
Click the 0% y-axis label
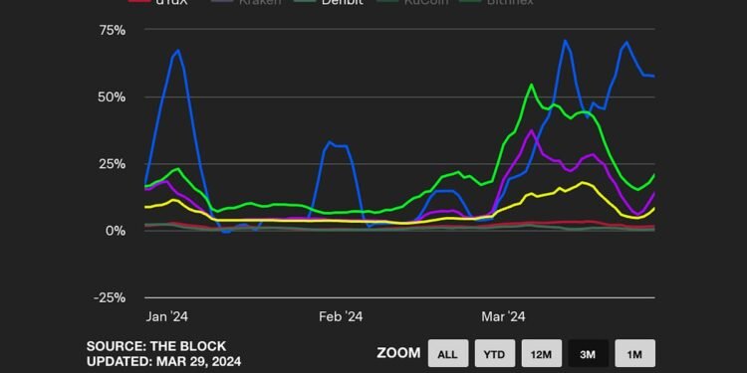[x=116, y=231]
